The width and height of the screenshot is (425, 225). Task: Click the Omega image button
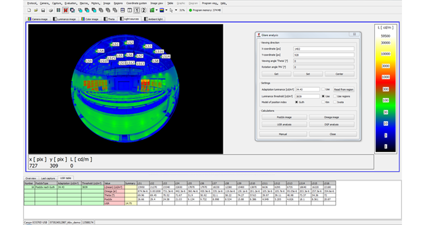point(331,117)
